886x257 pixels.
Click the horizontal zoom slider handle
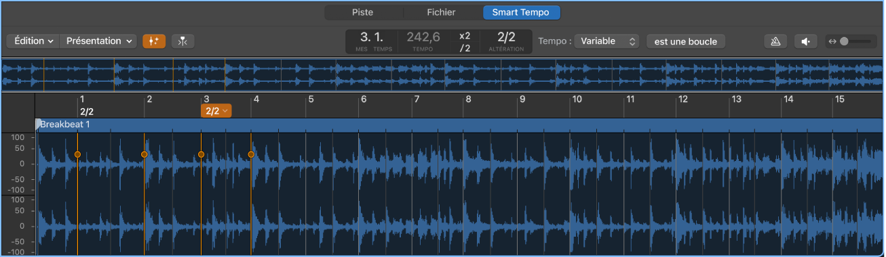pos(844,41)
